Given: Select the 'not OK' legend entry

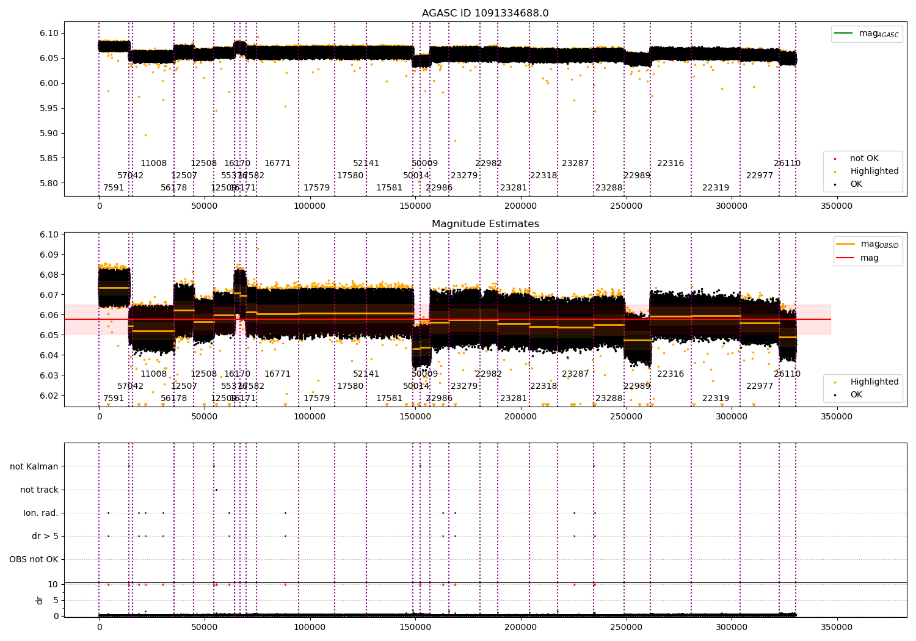Looking at the screenshot, I should point(864,159).
